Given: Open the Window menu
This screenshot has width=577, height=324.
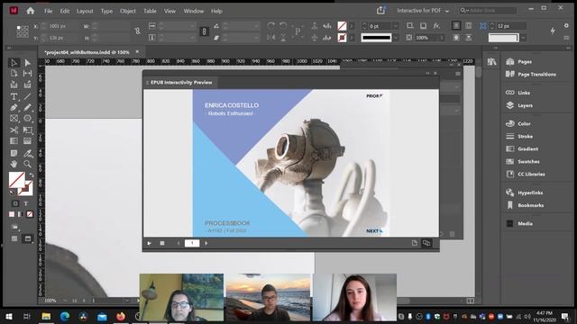Looking at the screenshot, I should [194, 11].
